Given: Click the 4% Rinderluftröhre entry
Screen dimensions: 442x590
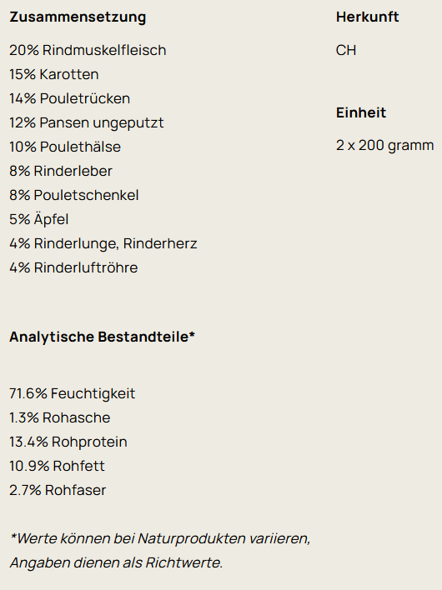Looking at the screenshot, I should click(73, 267).
